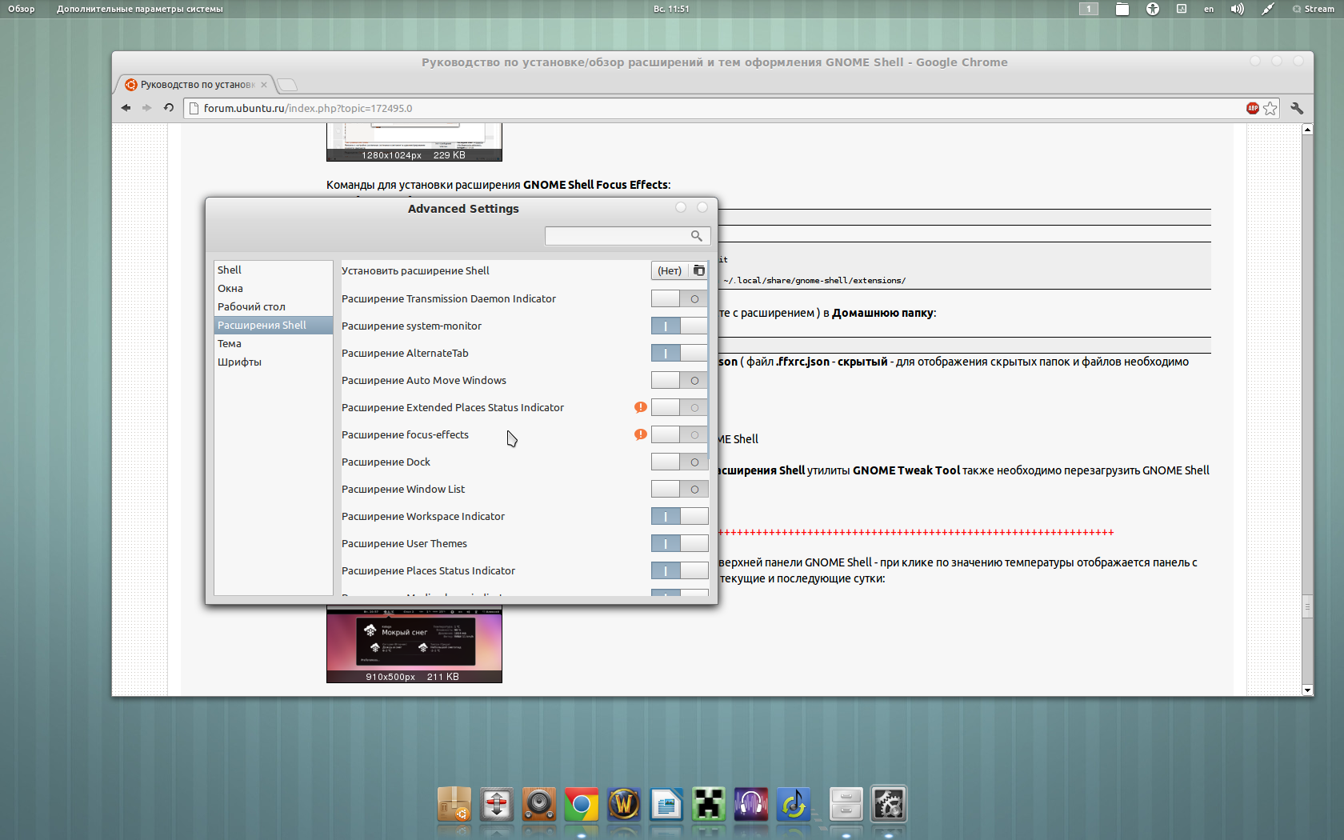Screen dimensions: 1344x840
Task: Click the Adblock Plus icon in Chrome
Action: pyautogui.click(x=1252, y=108)
